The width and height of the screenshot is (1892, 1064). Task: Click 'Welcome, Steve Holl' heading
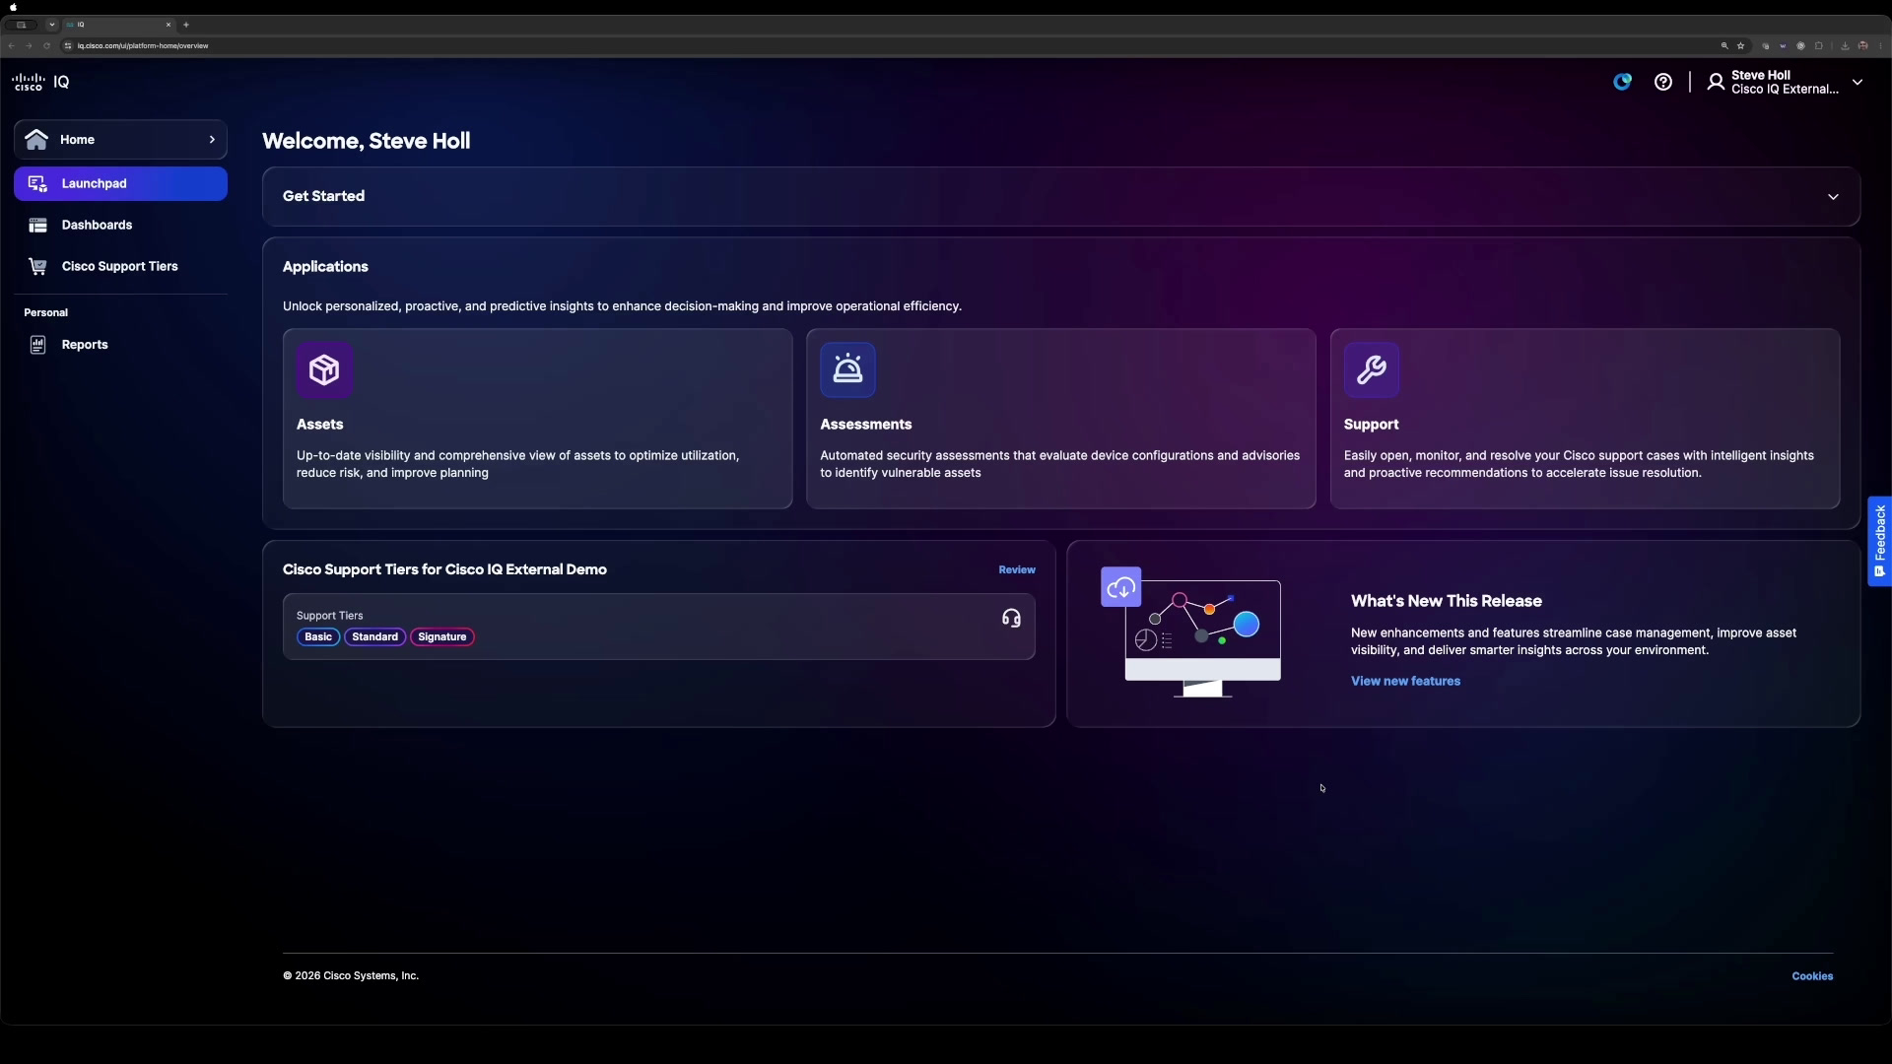[366, 141]
